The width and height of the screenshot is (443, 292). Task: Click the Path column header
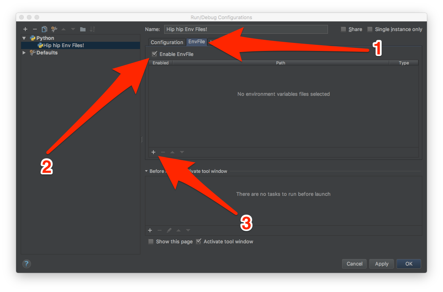pyautogui.click(x=280, y=63)
